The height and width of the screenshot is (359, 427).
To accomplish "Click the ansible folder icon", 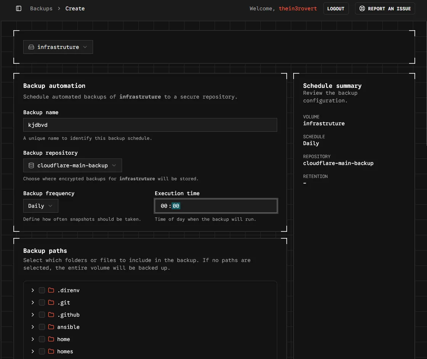I will [51, 327].
